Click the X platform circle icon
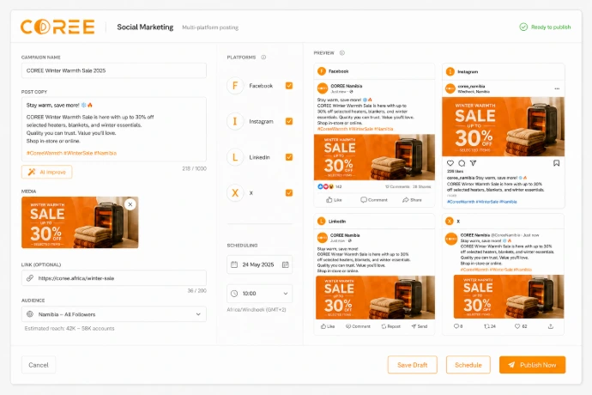 pos(235,192)
